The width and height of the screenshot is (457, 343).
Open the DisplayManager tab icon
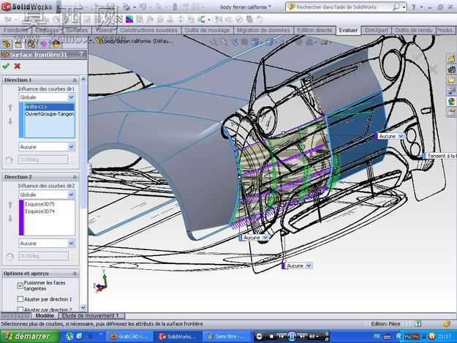click(56, 44)
